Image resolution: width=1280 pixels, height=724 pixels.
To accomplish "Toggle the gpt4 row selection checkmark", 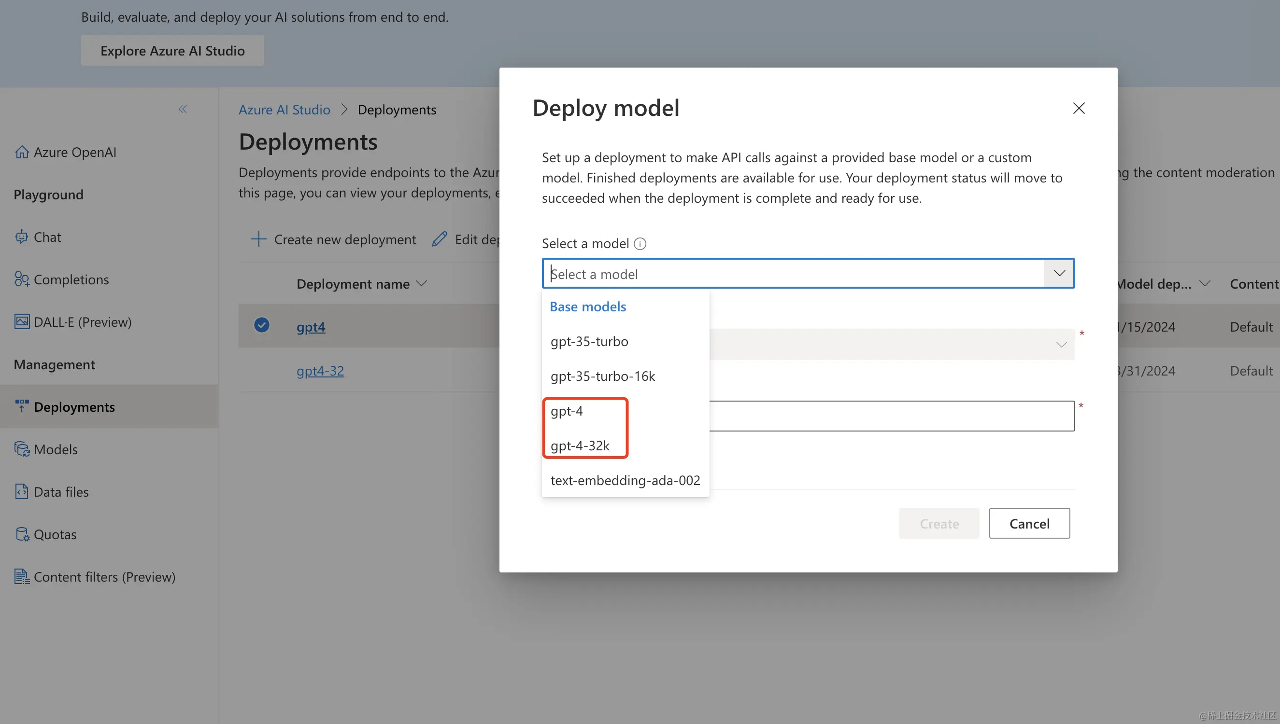I will tap(262, 325).
